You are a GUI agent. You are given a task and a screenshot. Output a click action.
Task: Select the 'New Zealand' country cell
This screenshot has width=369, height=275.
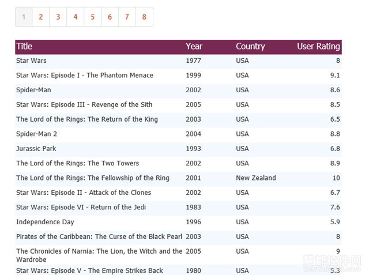[256, 178]
